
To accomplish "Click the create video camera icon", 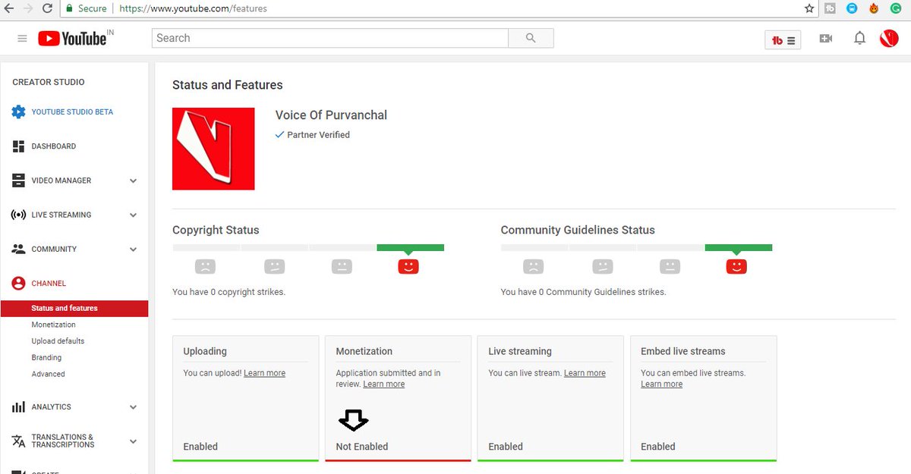I will [826, 39].
